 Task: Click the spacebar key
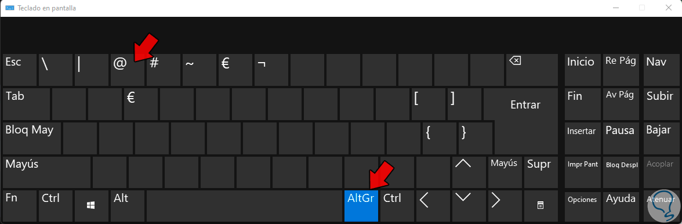(x=244, y=206)
